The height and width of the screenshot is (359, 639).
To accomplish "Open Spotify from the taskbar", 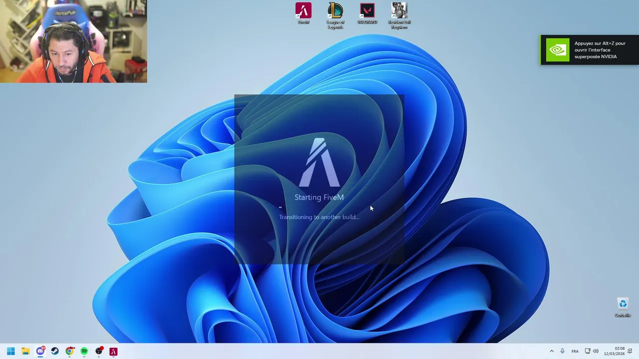I will pyautogui.click(x=84, y=351).
